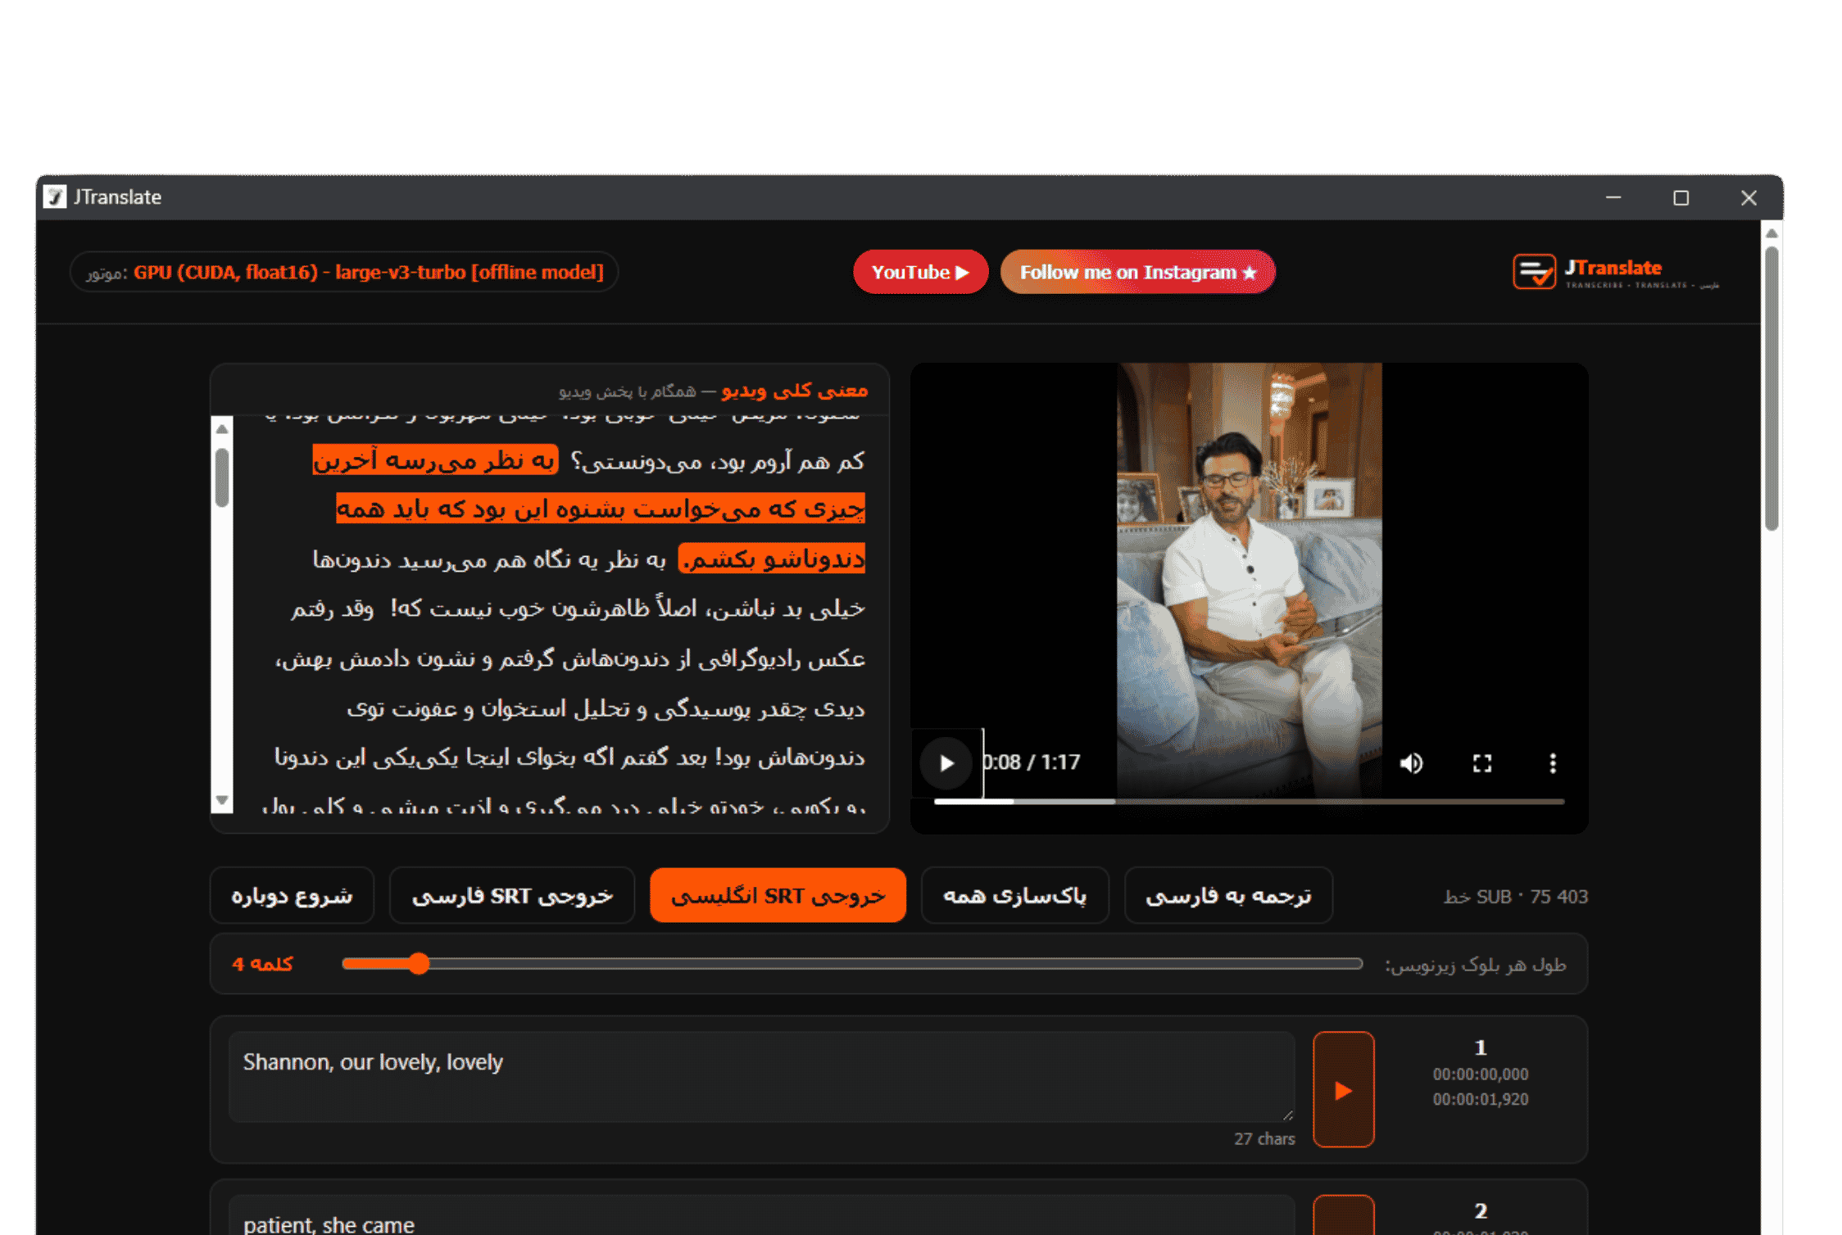1842x1235 pixels.
Task: Play subtitle segment 2 audio
Action: [x=1344, y=1216]
